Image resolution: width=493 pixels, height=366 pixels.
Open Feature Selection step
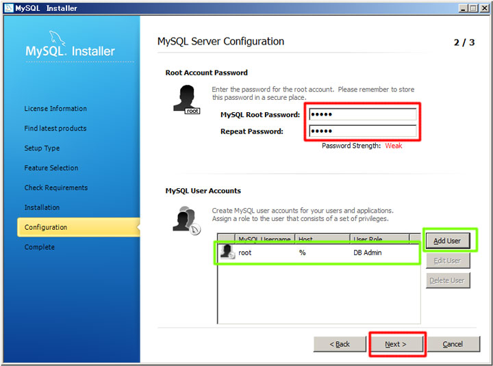coord(51,168)
